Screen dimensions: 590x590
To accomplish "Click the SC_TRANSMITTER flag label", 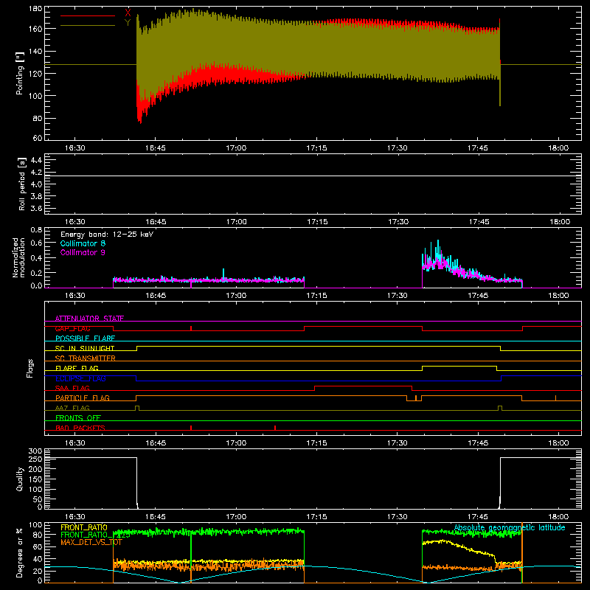I will click(86, 358).
